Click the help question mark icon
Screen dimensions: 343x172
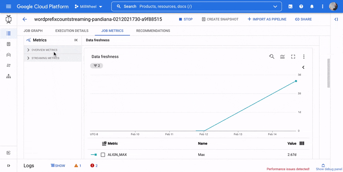tap(301, 6)
